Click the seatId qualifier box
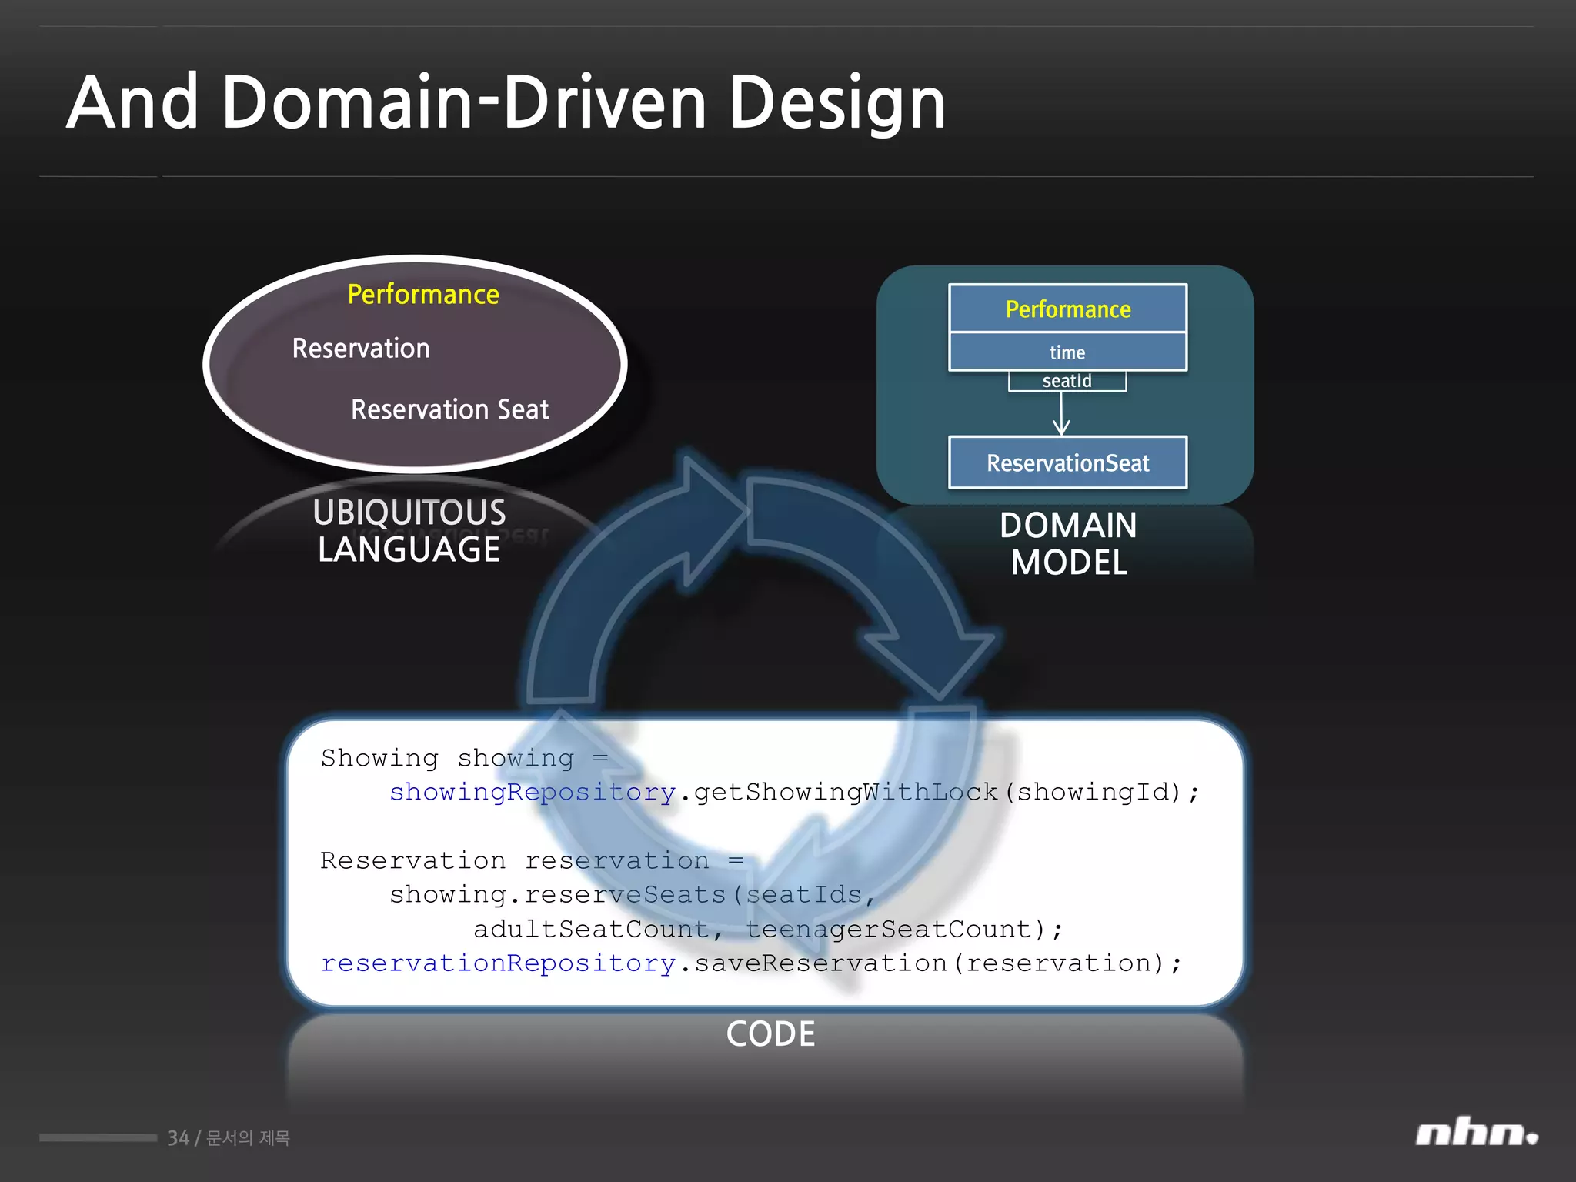Screen dimensions: 1576x1182 [1067, 381]
